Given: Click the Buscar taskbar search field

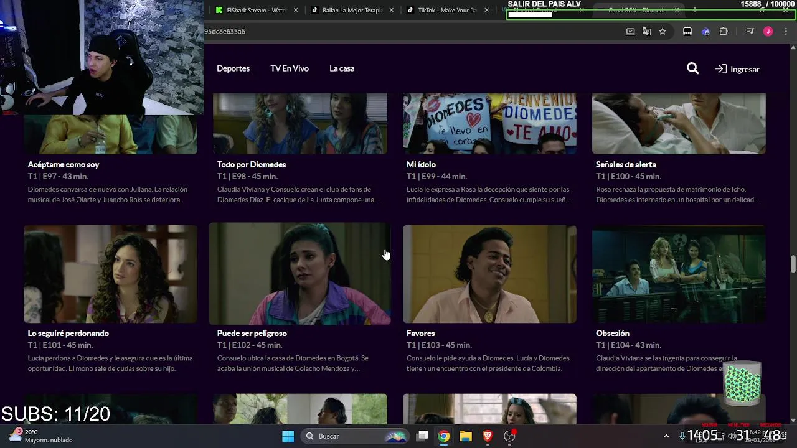Looking at the screenshot, I should 355,436.
